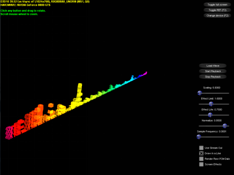Enable Render Raw PCM Data checkbox
Image resolution: width=234 pixels, height=175 pixels.
pyautogui.click(x=201, y=158)
